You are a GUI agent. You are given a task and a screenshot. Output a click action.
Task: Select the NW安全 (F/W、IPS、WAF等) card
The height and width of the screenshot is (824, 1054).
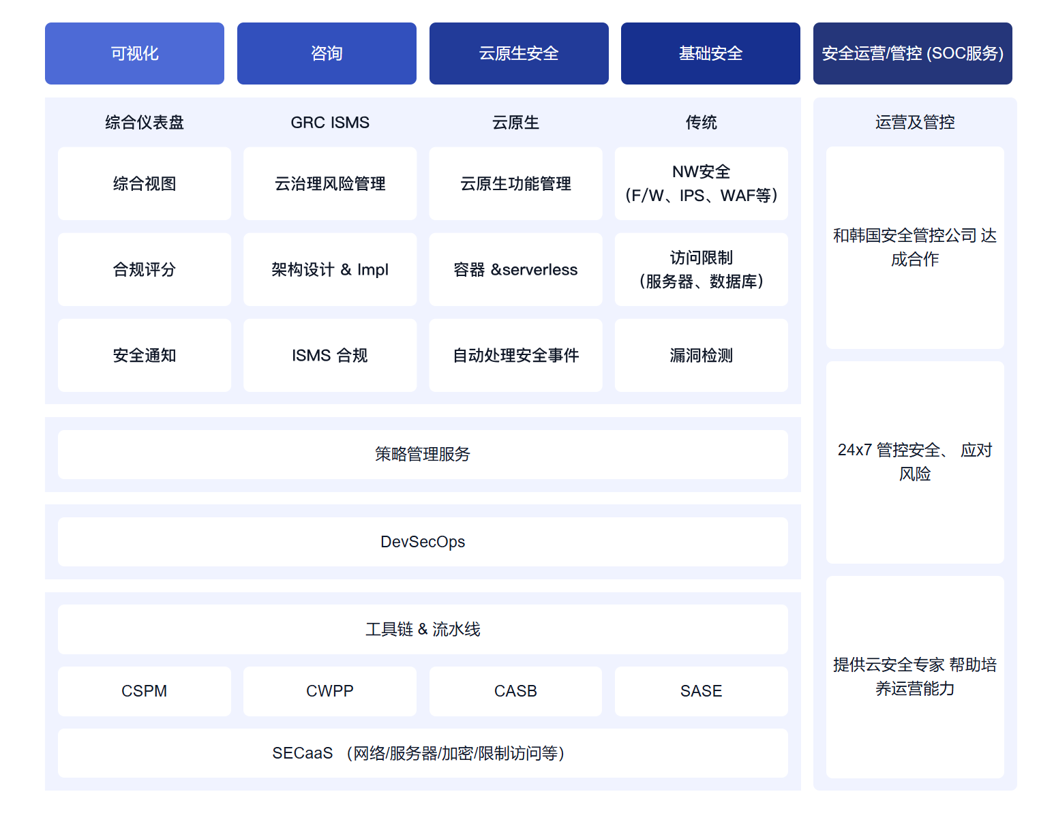[x=701, y=183]
